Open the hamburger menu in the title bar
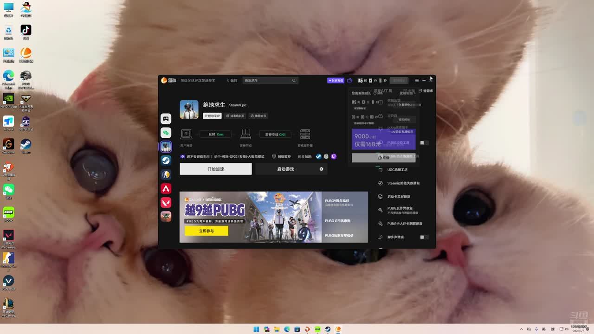The height and width of the screenshot is (334, 594). (417, 81)
